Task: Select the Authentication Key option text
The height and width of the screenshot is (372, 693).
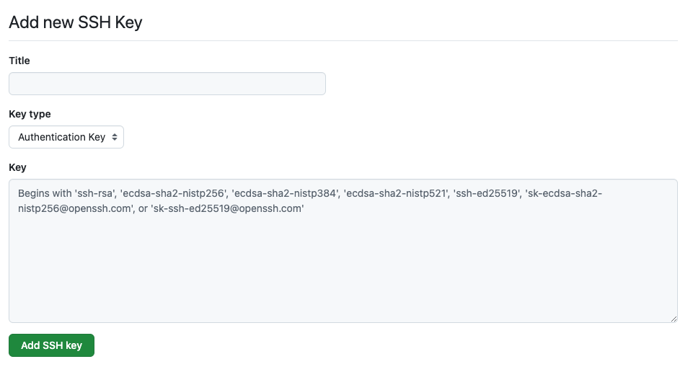Action: [x=61, y=137]
